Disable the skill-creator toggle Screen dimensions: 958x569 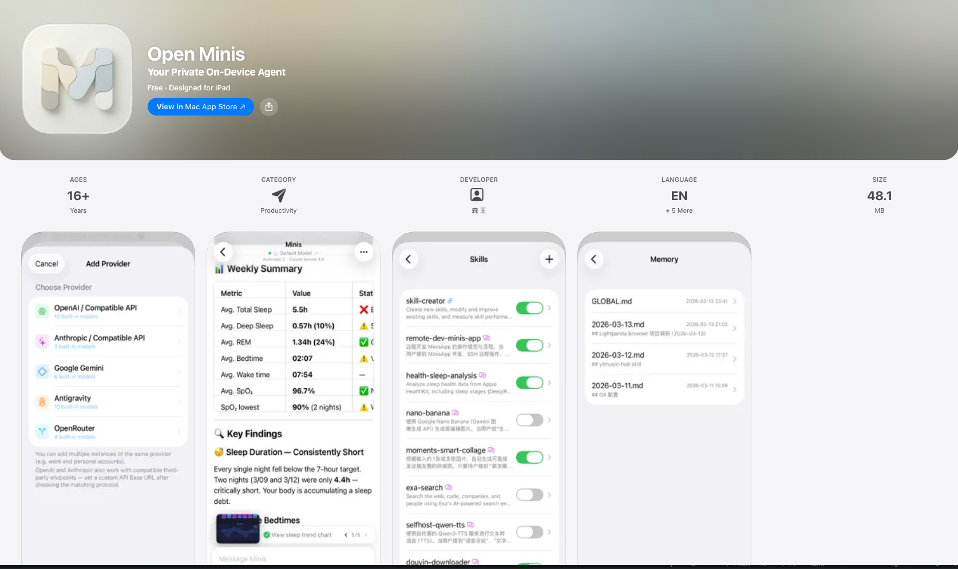tap(529, 308)
